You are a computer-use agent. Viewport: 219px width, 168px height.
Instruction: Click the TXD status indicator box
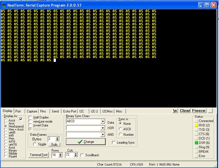pyautogui.click(x=196, y=129)
